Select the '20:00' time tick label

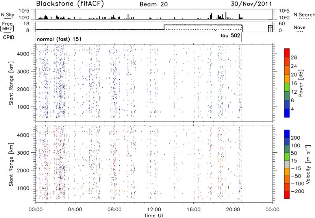point(233,210)
